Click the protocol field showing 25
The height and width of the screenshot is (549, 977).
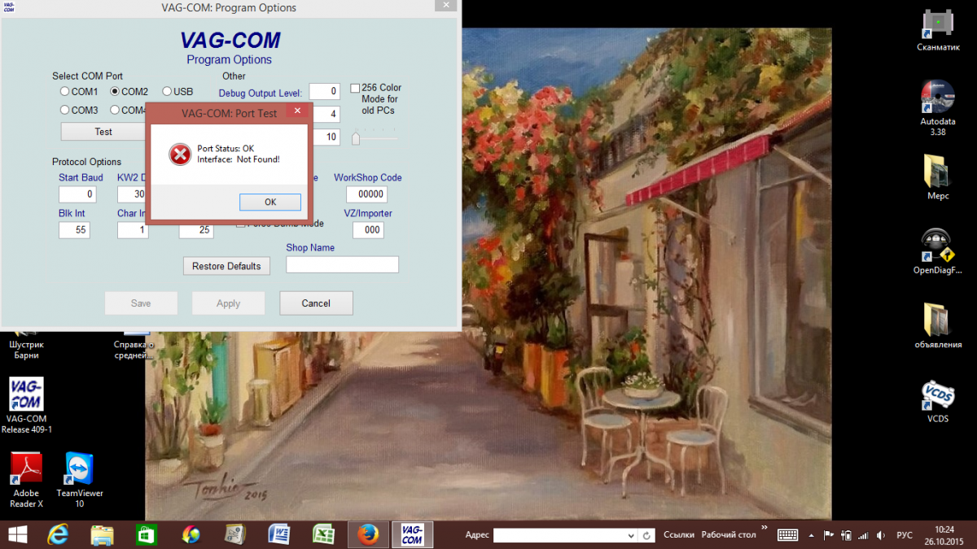point(196,230)
